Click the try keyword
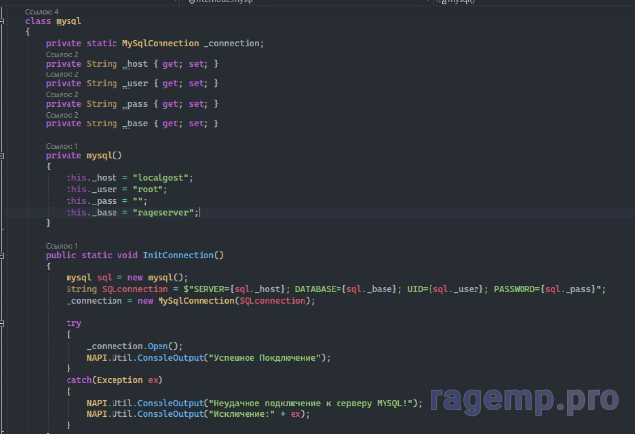Screen dimensions: 635x434 [x=74, y=322]
